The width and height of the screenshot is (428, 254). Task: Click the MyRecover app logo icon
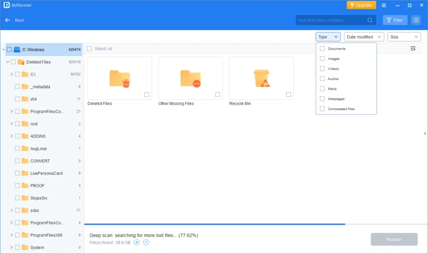point(7,5)
